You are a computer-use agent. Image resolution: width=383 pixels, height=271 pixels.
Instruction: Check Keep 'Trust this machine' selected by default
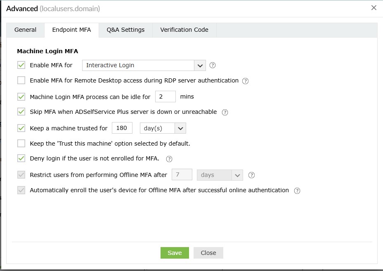click(x=21, y=143)
